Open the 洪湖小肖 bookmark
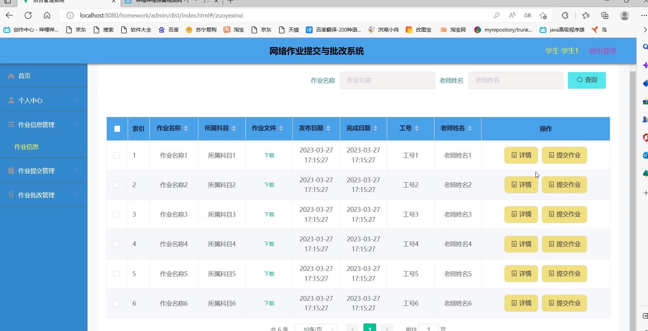648x331 pixels. click(x=383, y=30)
